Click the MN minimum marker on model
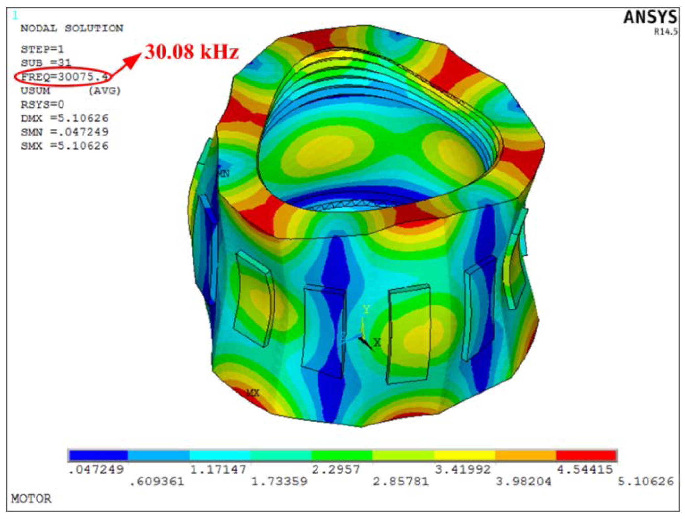The width and height of the screenshot is (685, 519). (x=223, y=174)
